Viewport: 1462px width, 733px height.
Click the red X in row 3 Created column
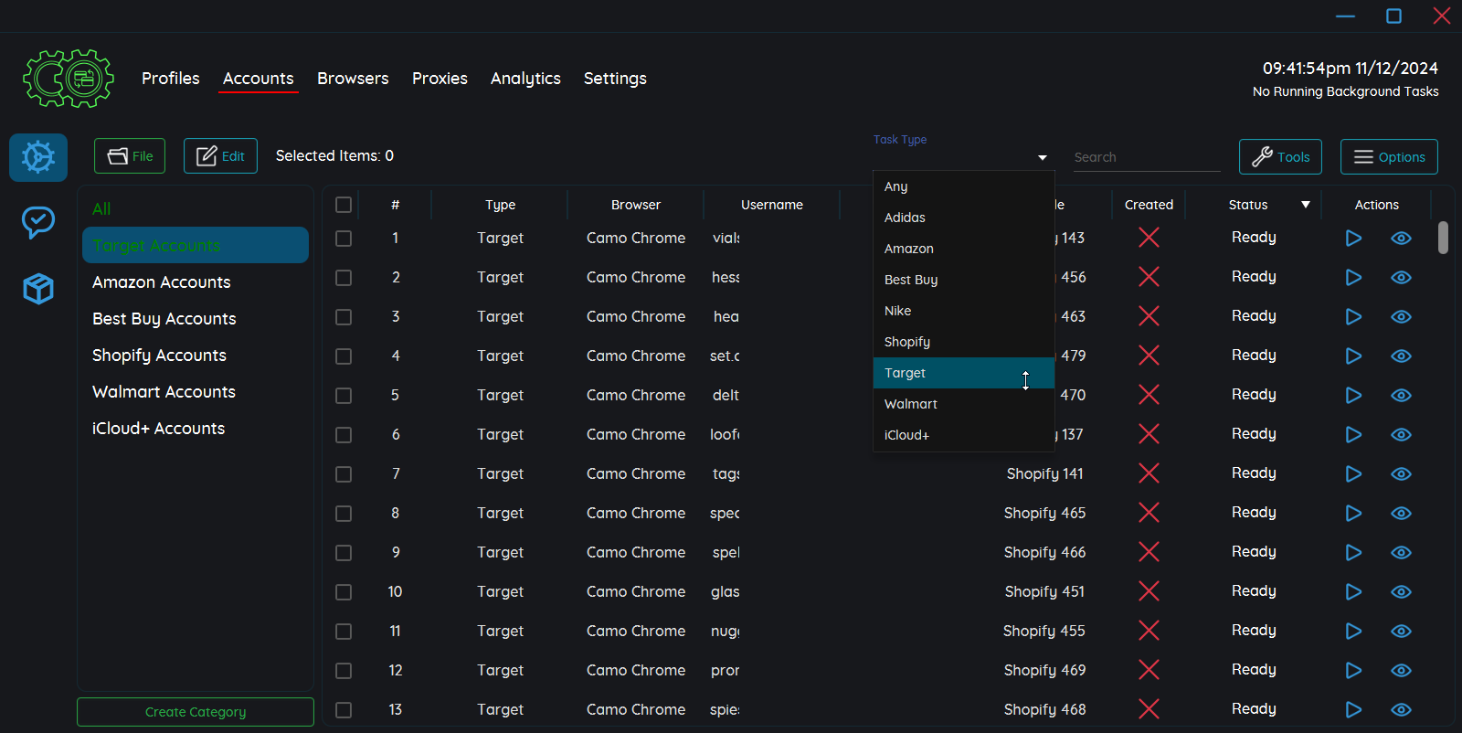pyautogui.click(x=1149, y=316)
